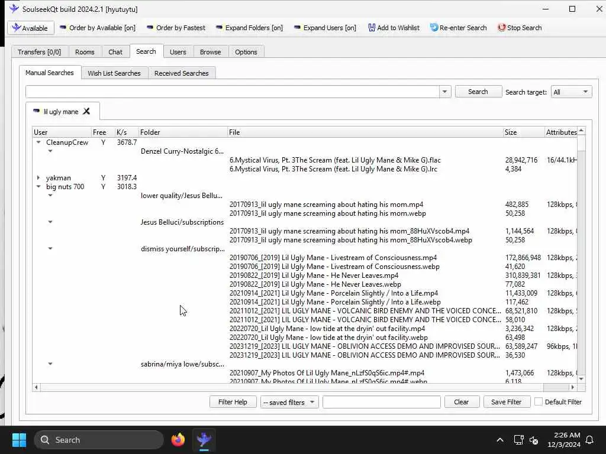Click the SoulseekQt taskbar icon
Screen dimensions: 606x454
pos(204,440)
